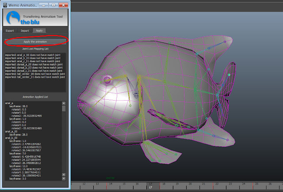This screenshot has width=283, height=192.
Task: Select the Apply tab
Action: click(x=39, y=31)
